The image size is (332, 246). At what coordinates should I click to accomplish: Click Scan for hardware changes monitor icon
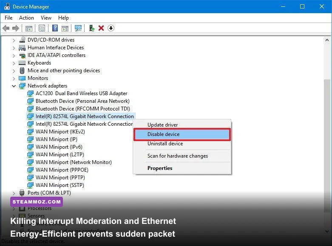tap(78, 28)
